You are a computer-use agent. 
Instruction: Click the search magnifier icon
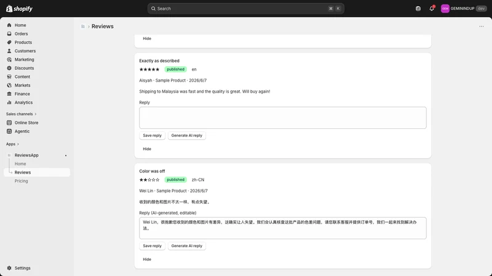[x=153, y=9]
